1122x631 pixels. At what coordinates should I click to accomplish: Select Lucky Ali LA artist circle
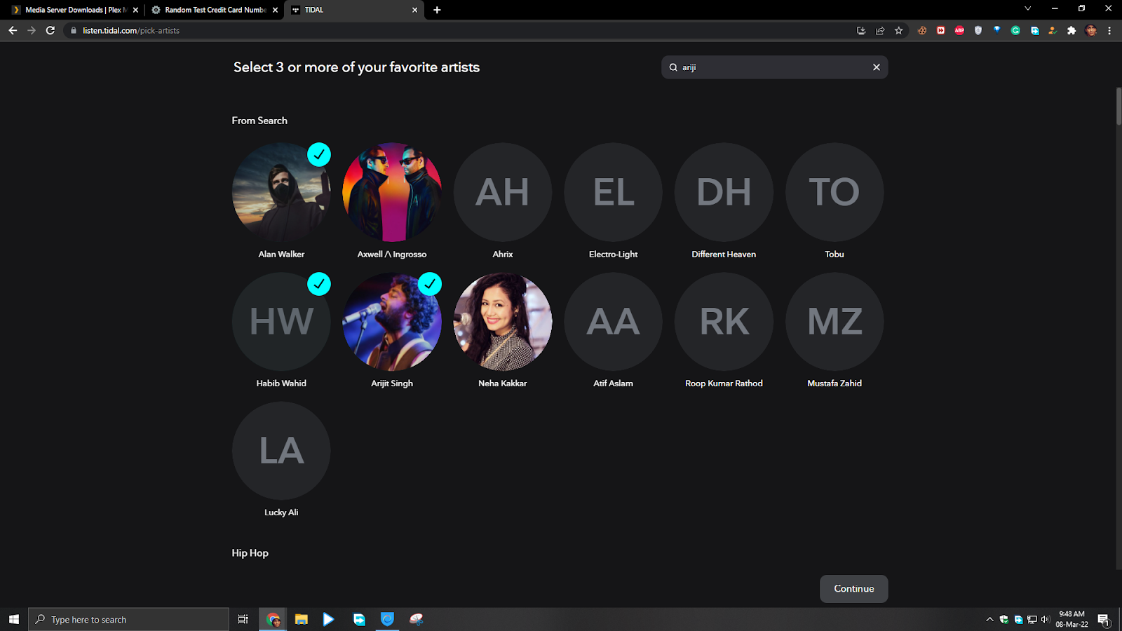pyautogui.click(x=281, y=451)
